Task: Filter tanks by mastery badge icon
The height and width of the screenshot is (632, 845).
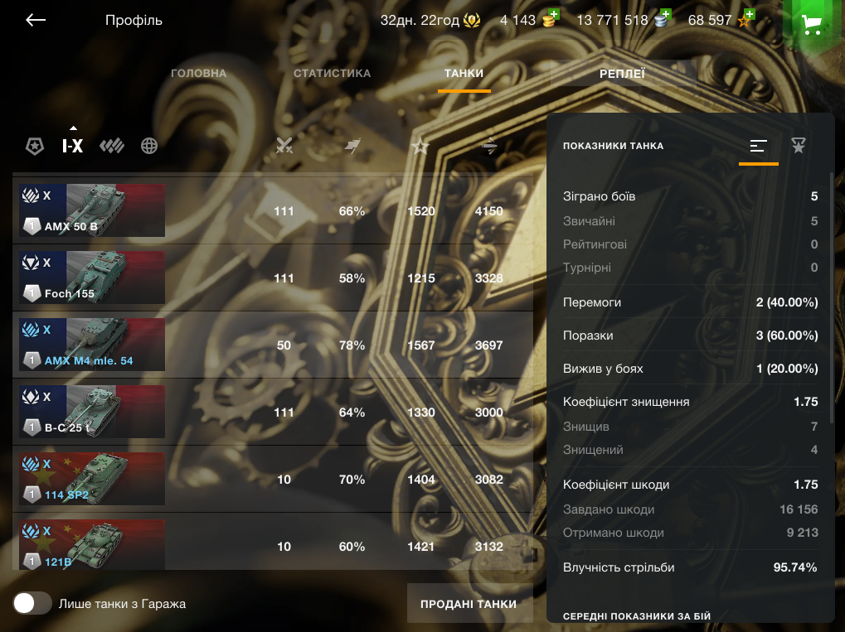Action: (x=35, y=145)
